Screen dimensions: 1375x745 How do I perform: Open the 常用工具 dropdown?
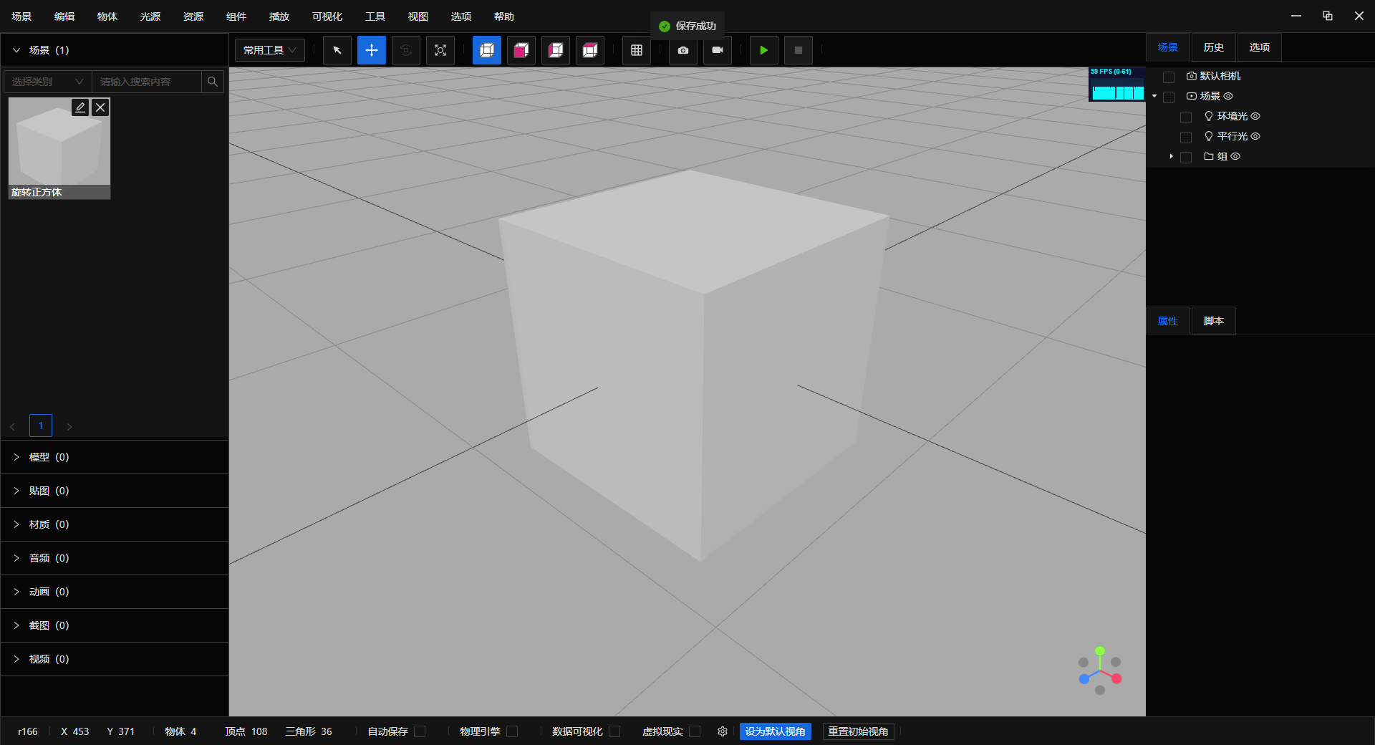(270, 50)
